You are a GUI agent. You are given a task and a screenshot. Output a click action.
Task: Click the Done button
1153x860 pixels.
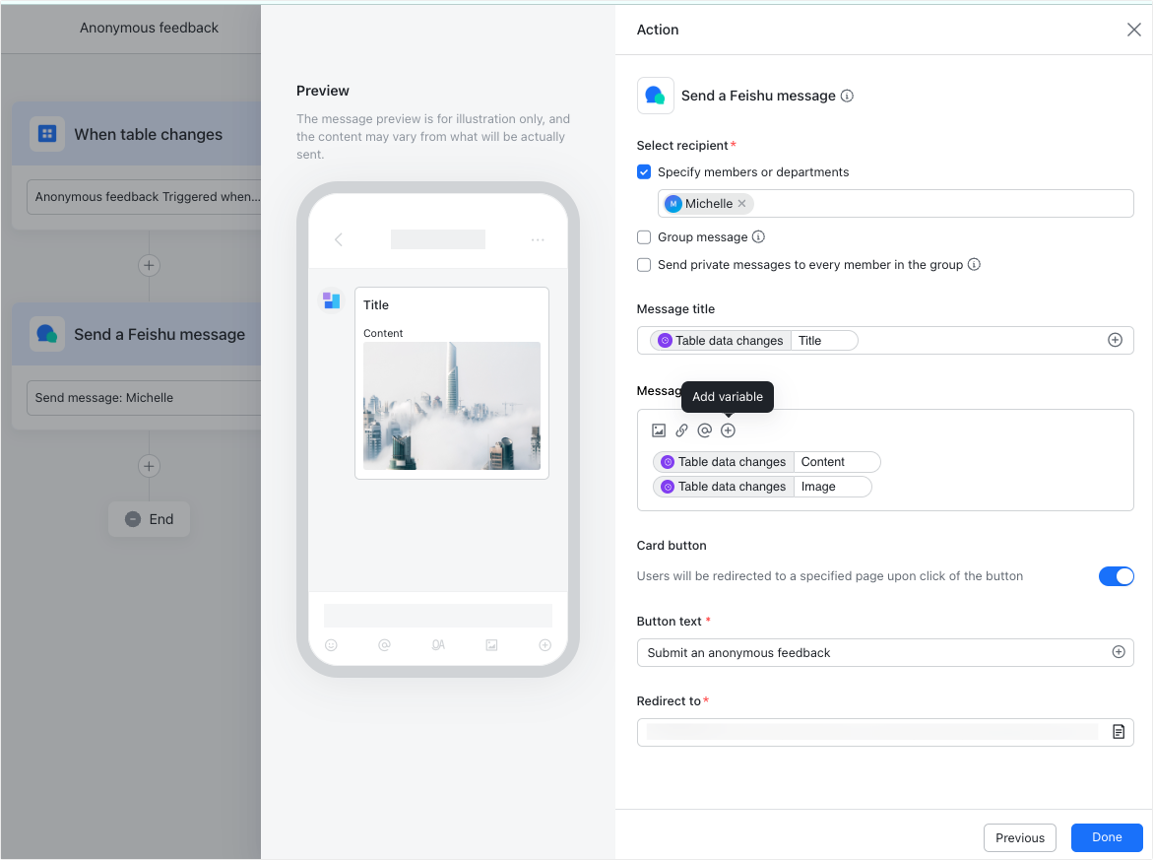pyautogui.click(x=1106, y=837)
